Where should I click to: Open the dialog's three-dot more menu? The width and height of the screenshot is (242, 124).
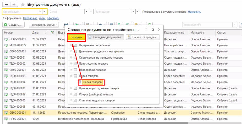point(146,30)
